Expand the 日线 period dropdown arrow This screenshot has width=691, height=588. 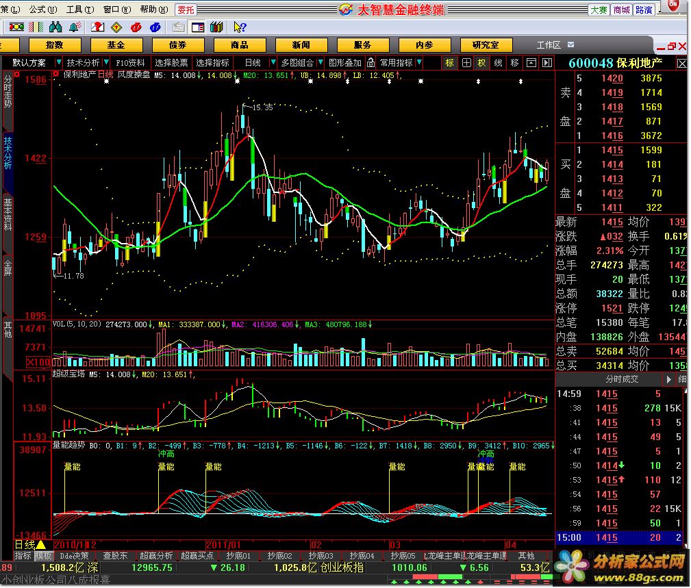coord(273,62)
